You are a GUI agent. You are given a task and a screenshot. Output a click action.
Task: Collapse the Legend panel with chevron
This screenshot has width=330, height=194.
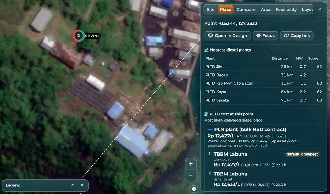[73, 185]
